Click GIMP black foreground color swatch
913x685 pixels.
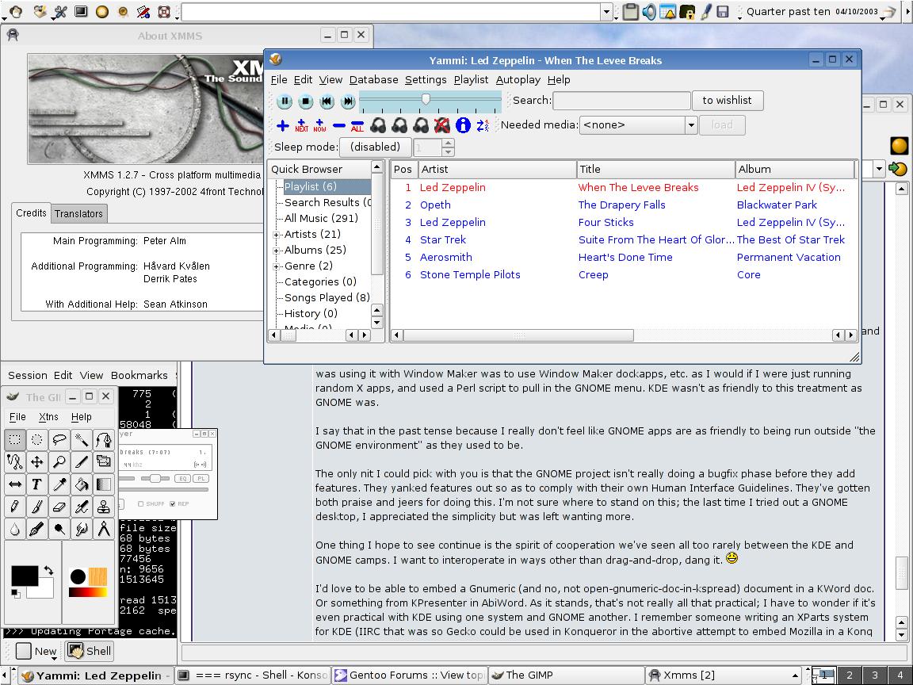(25, 576)
